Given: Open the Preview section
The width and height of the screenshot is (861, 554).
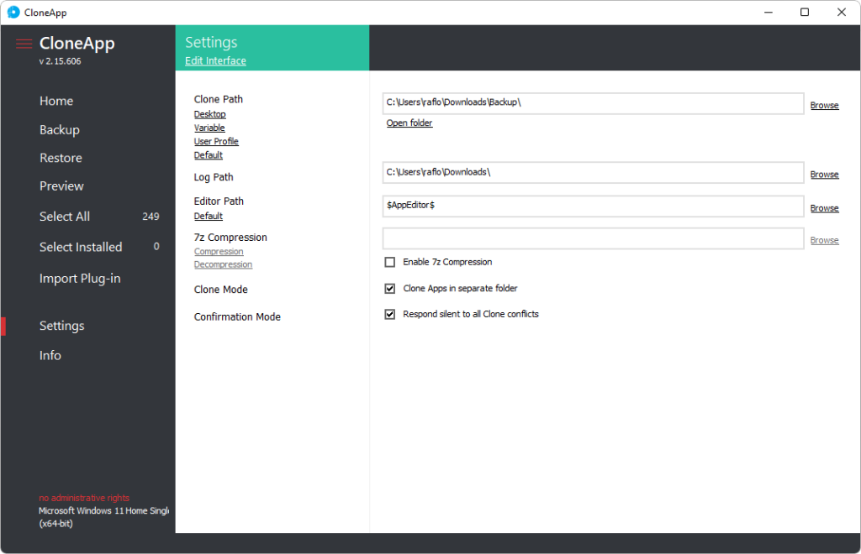Looking at the screenshot, I should [x=61, y=186].
